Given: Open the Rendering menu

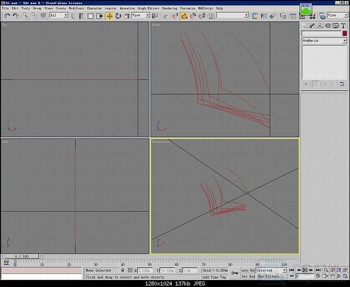Looking at the screenshot, I should (x=170, y=8).
